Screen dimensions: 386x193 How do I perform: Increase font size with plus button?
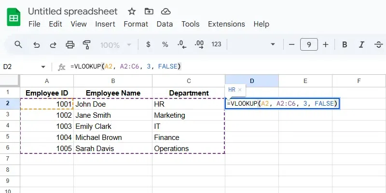[326, 44]
